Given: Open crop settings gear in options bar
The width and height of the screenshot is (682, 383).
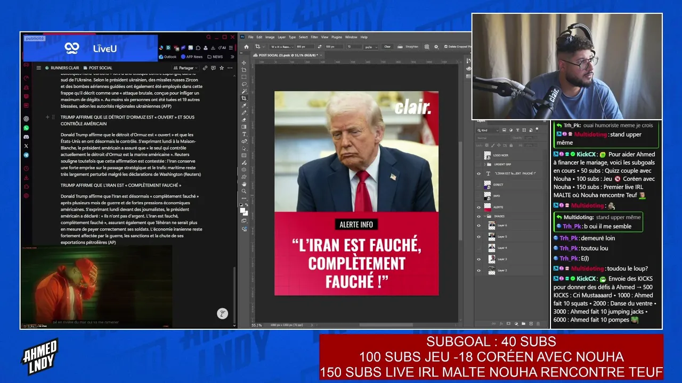Looking at the screenshot, I should 437,47.
